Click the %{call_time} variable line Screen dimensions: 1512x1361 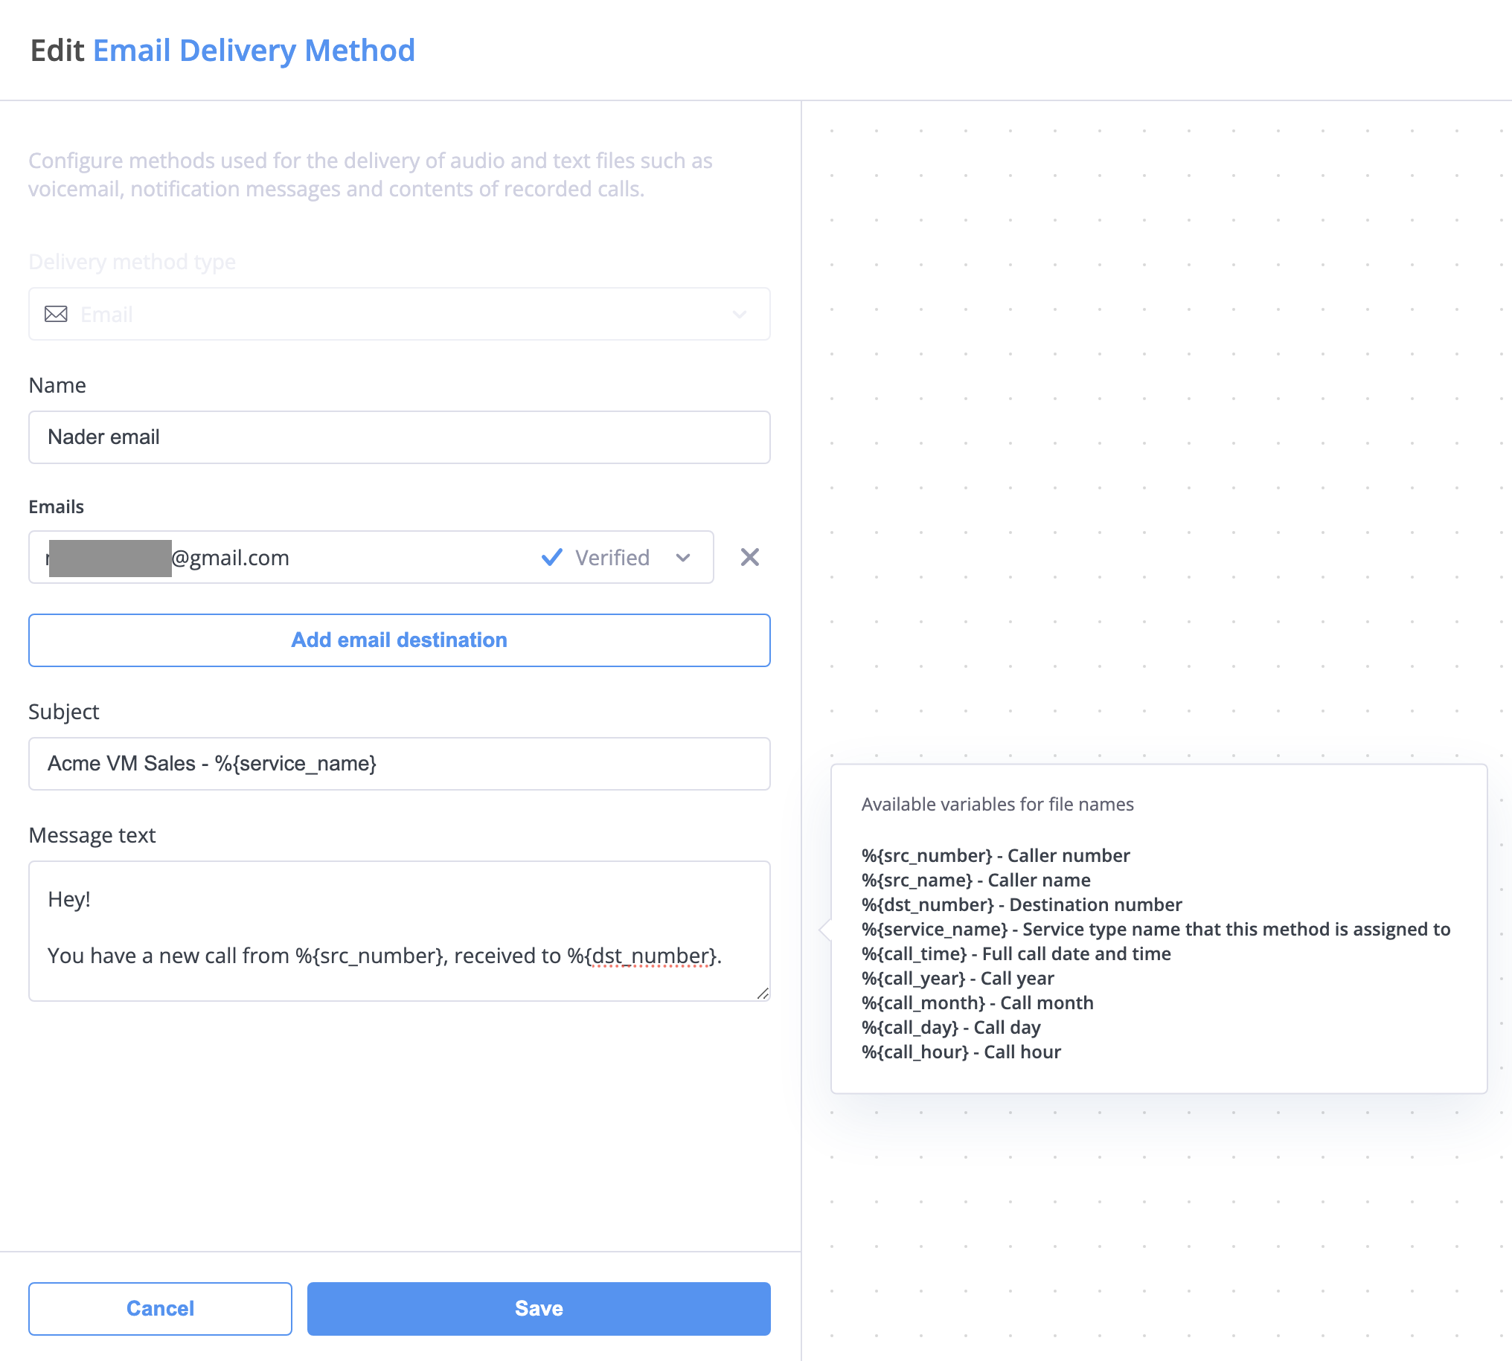click(1016, 954)
